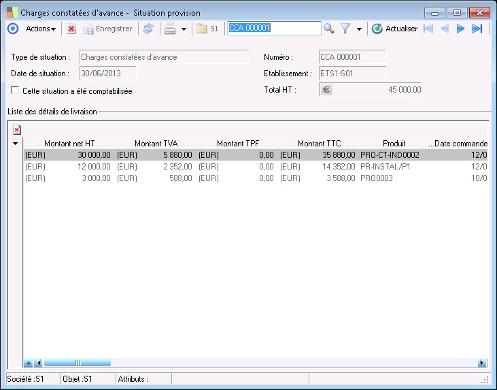This screenshot has height=390, width=497.
Task: Click the horizontal scrollbar left arrow
Action: [39, 363]
